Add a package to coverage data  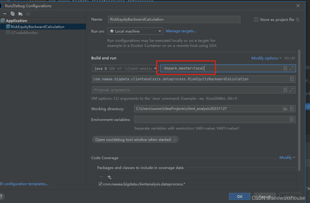coord(109,177)
